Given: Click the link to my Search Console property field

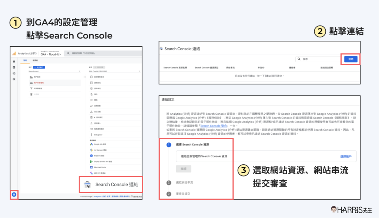Looking at the screenshot, I should click(266, 156).
